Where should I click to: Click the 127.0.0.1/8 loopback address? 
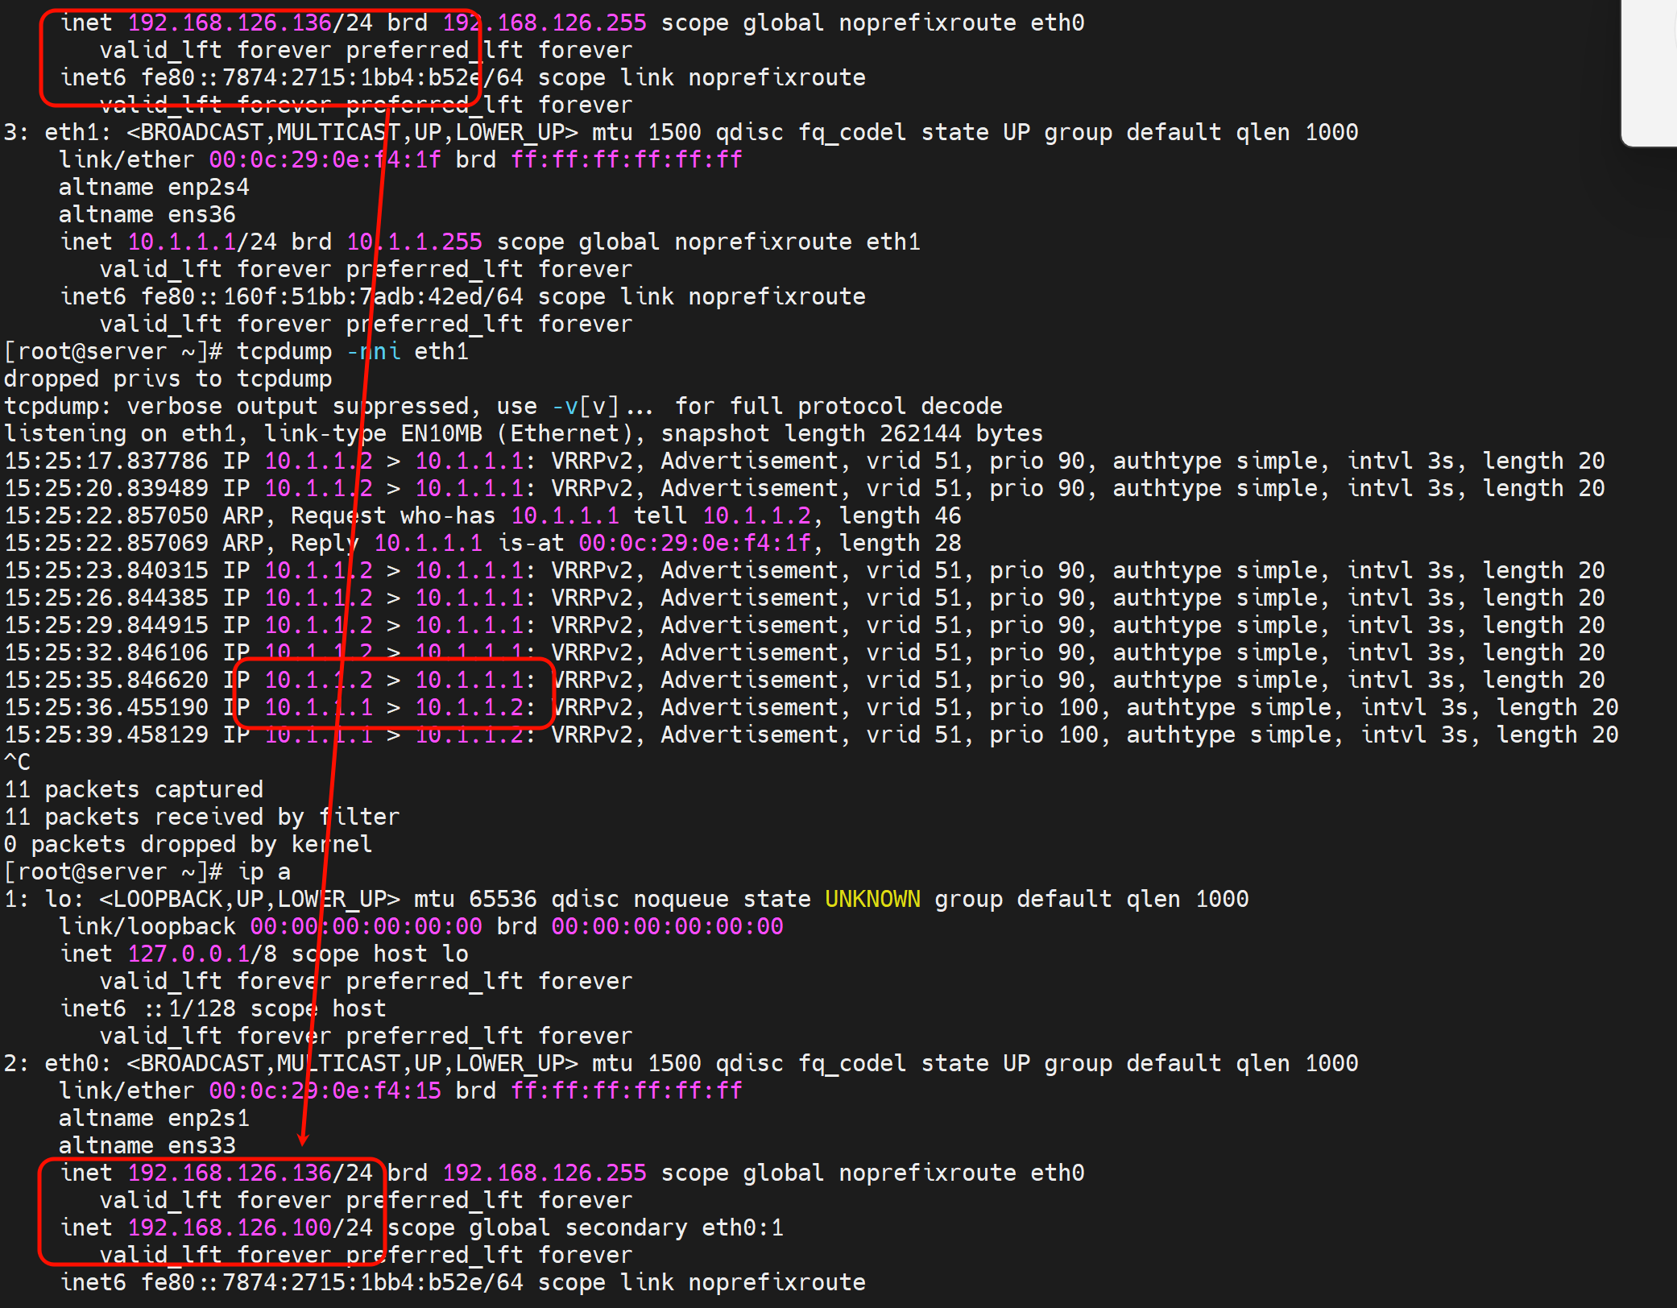coord(201,954)
